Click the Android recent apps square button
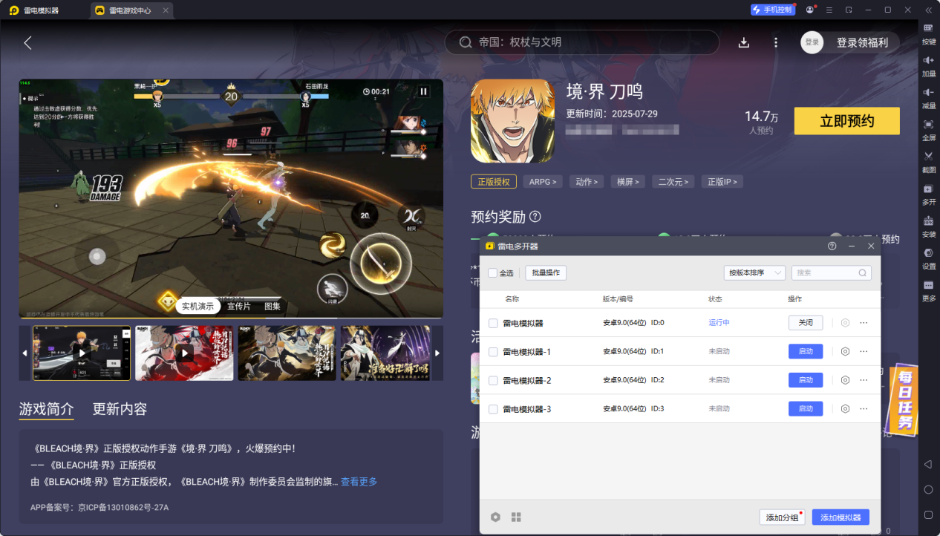Viewport: 940px width, 536px height. [928, 514]
